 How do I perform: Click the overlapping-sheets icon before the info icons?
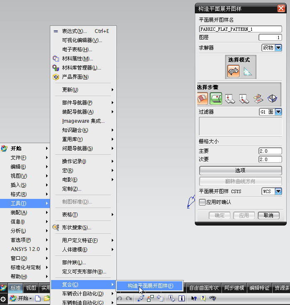point(160,298)
